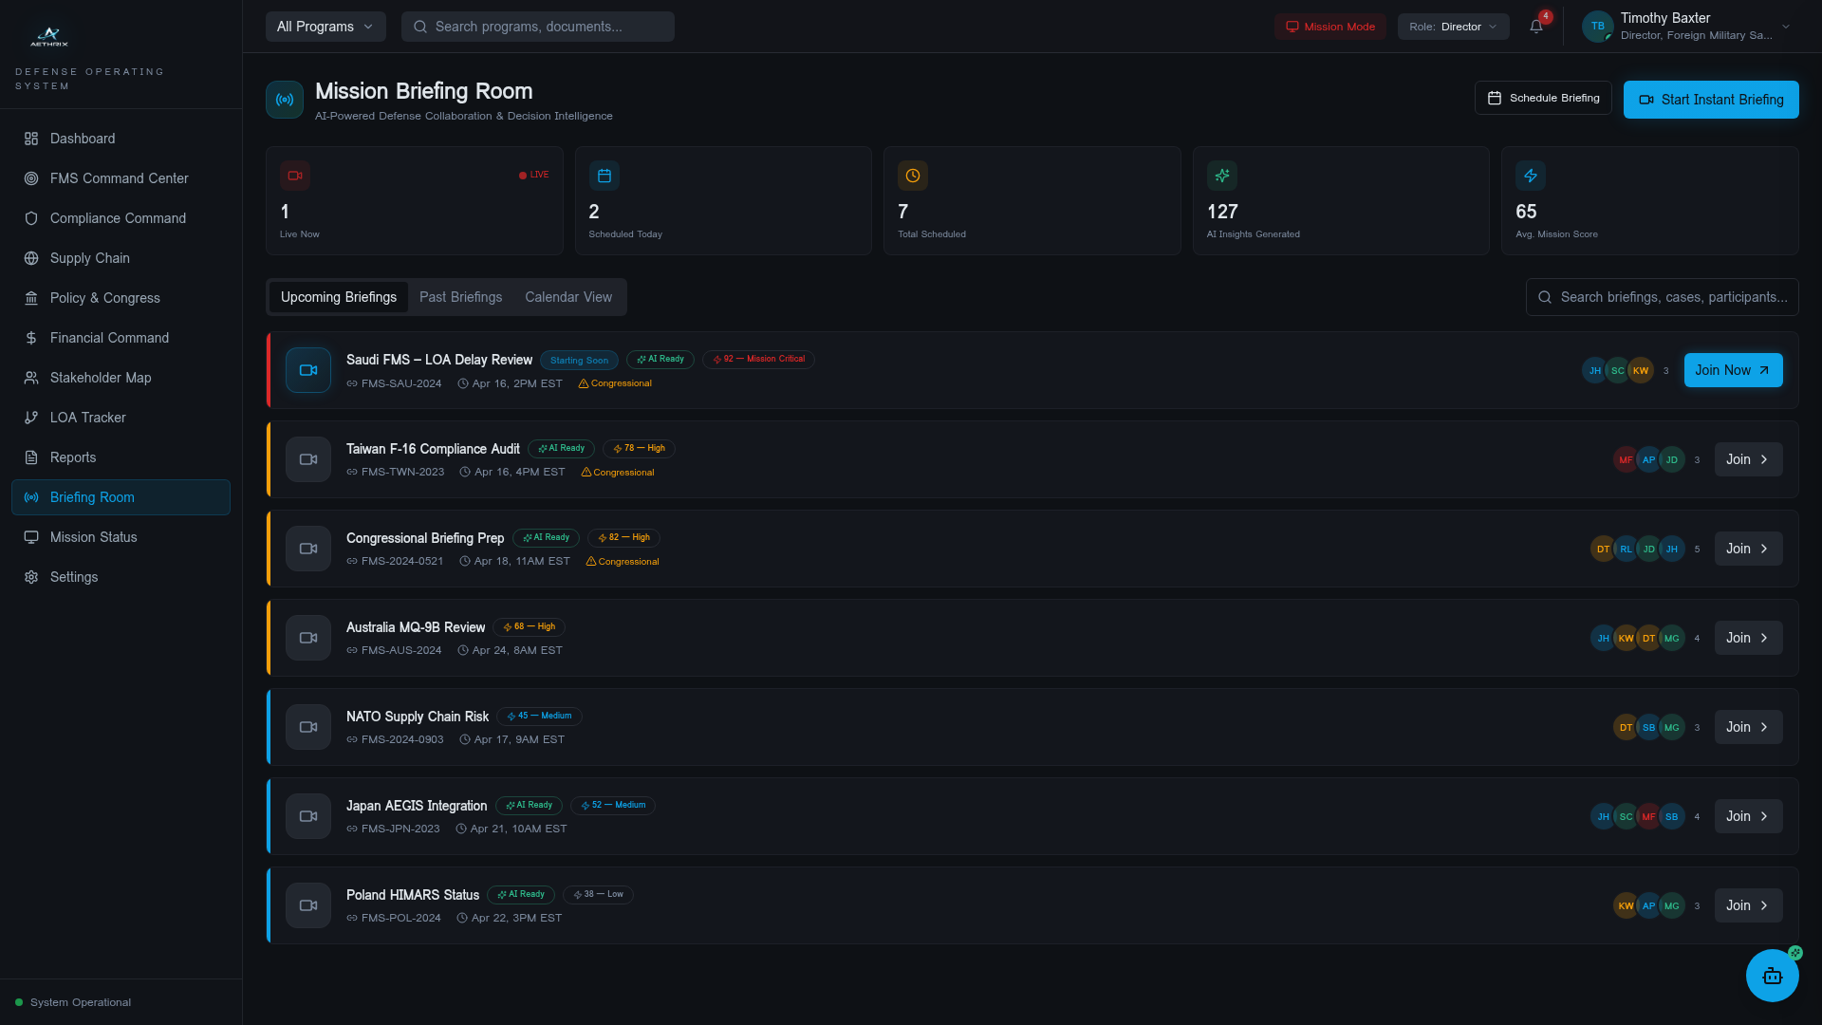Click the search programs, documents field

538,27
